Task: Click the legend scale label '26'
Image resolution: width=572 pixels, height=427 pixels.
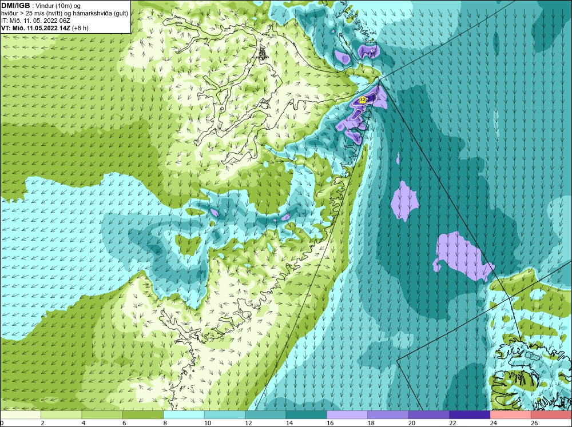Action: coord(534,423)
